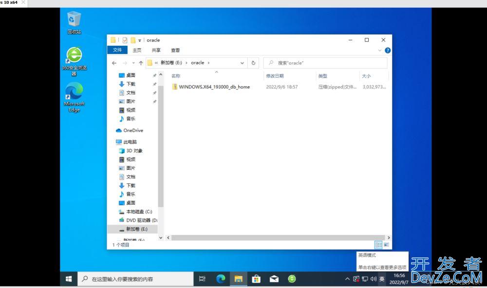
Task: Refresh the oracle folder view
Action: pyautogui.click(x=253, y=63)
